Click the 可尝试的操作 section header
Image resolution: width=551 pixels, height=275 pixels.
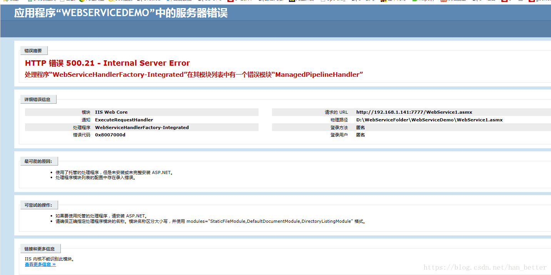click(x=38, y=205)
